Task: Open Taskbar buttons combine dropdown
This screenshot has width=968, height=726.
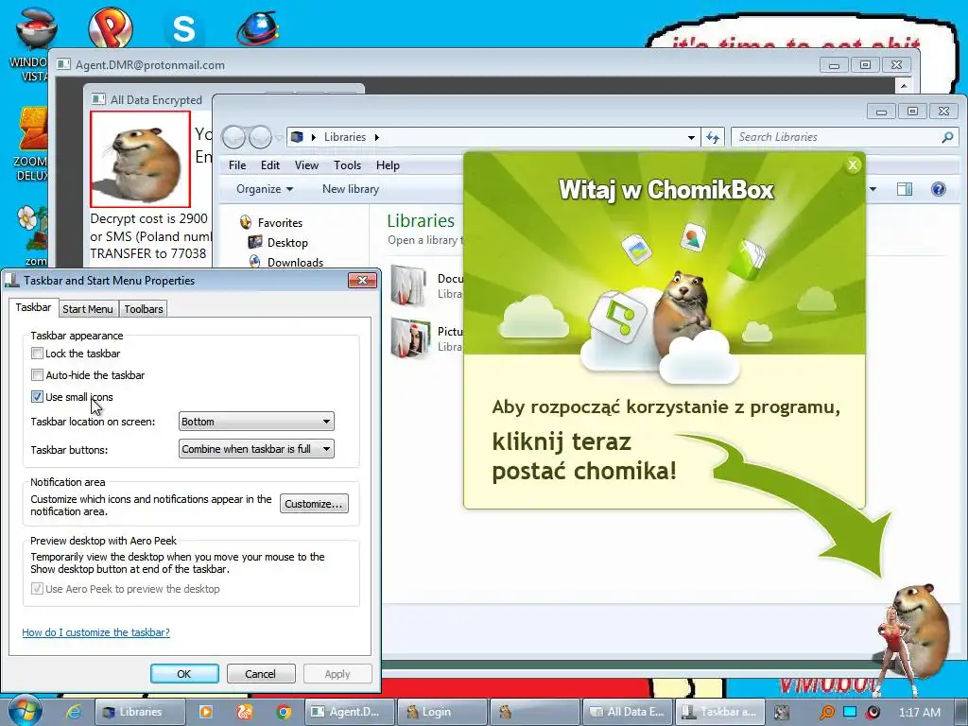Action: (256, 449)
